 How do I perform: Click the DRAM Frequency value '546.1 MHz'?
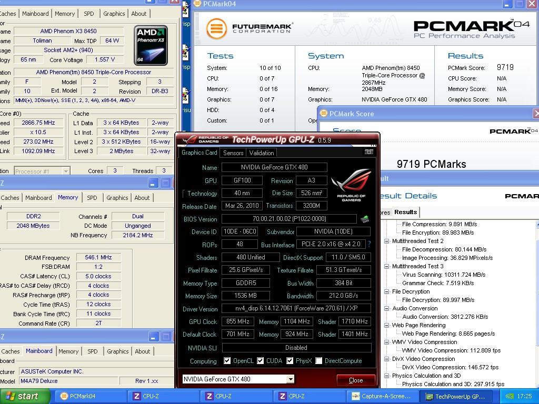pyautogui.click(x=98, y=257)
